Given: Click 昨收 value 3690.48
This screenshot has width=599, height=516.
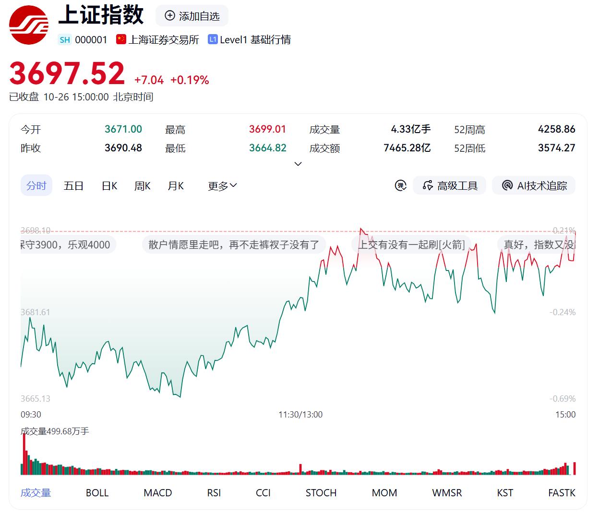Looking at the screenshot, I should coord(123,148).
